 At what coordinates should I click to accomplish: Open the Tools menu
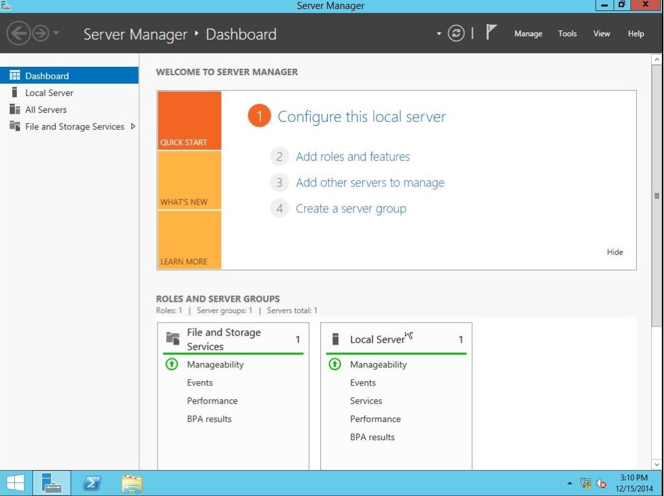[567, 33]
